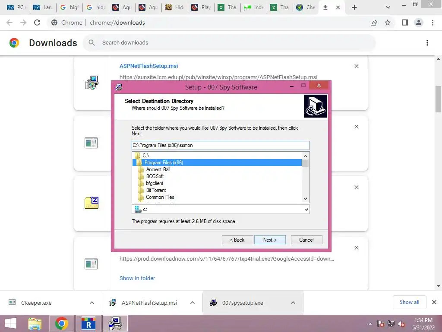Expand options for CKeeper.exe download
Screen dimensions: 442x332
pyautogui.click(x=92, y=303)
